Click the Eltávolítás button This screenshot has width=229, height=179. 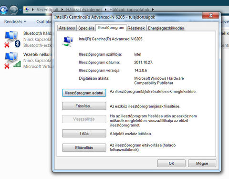(84, 147)
